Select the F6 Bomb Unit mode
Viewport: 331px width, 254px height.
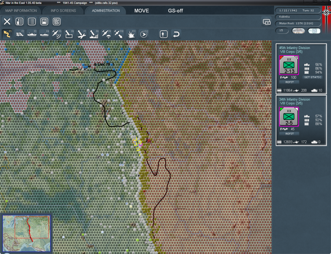(69, 34)
